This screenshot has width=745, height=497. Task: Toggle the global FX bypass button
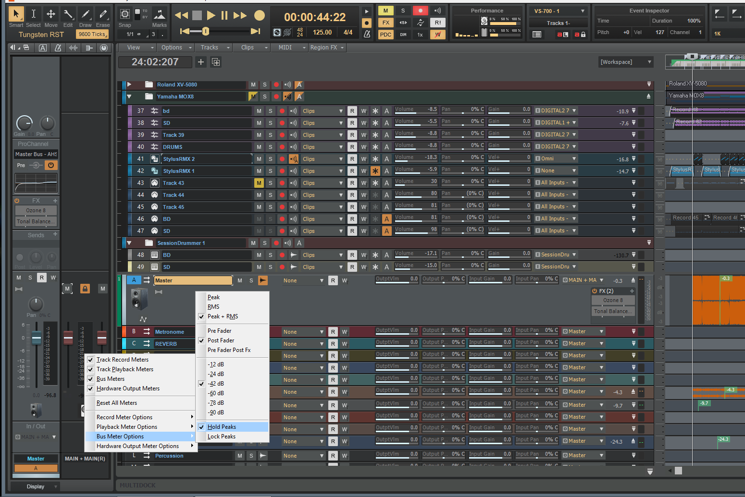pos(385,23)
